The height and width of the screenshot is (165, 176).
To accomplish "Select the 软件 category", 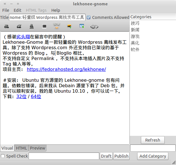I will pos(135,49).
